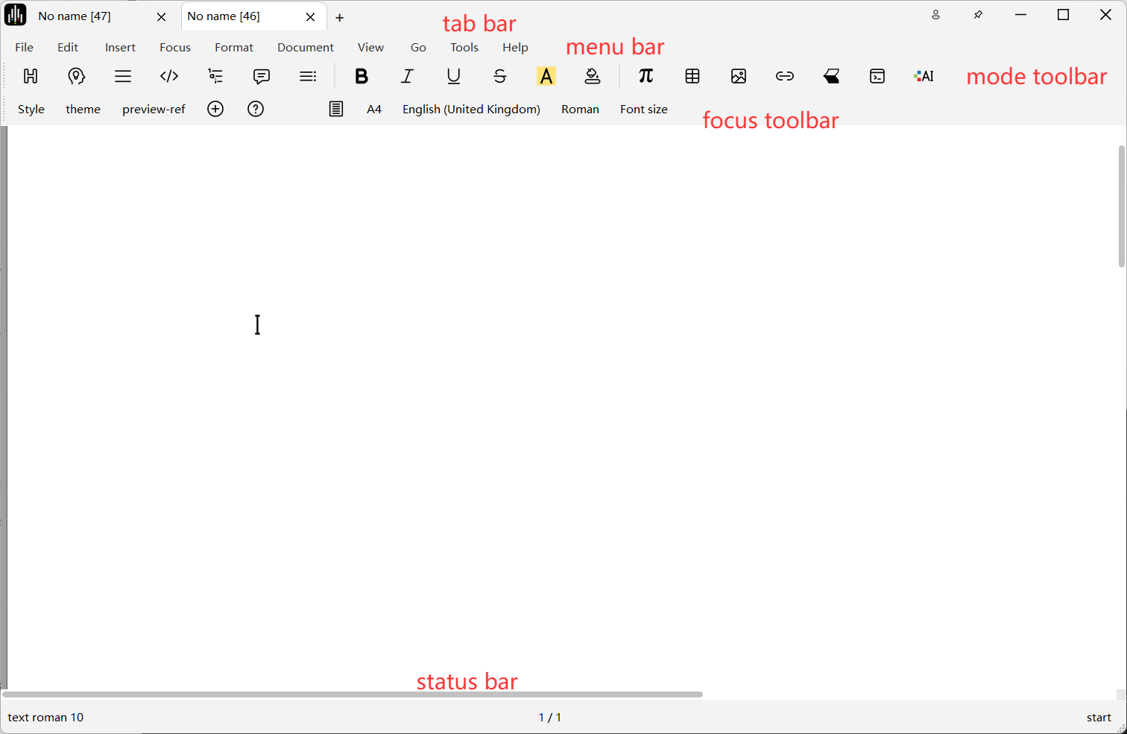
Task: Click inside the blank document area
Action: [563, 406]
